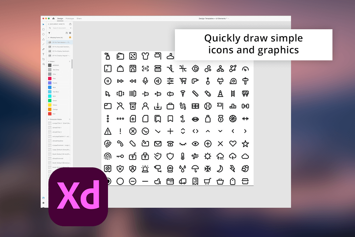The height and width of the screenshot is (237, 355).
Task: Select the Pen tool
Action: [44, 49]
